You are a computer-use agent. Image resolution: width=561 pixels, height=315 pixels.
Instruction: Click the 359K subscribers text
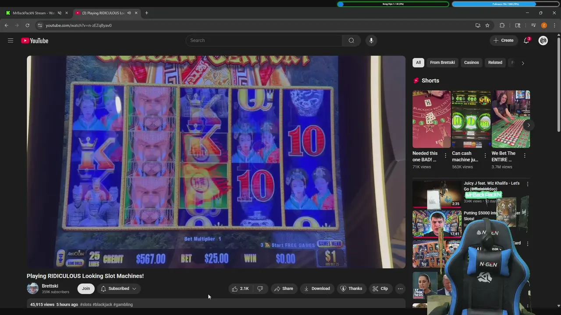(55, 292)
